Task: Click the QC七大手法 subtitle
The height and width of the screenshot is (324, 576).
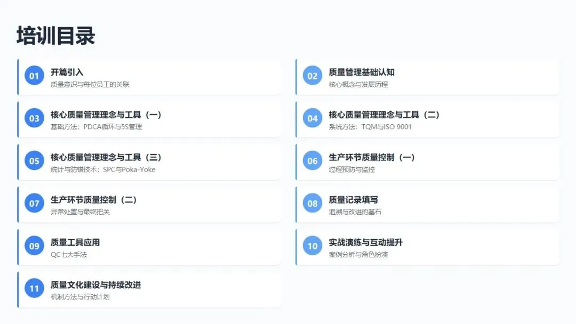Action: [x=69, y=255]
